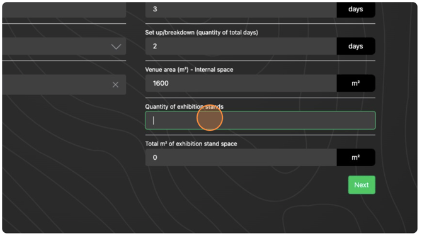Image resolution: width=422 pixels, height=236 pixels.
Task: Click the m² unit beside 1600
Action: pos(356,83)
